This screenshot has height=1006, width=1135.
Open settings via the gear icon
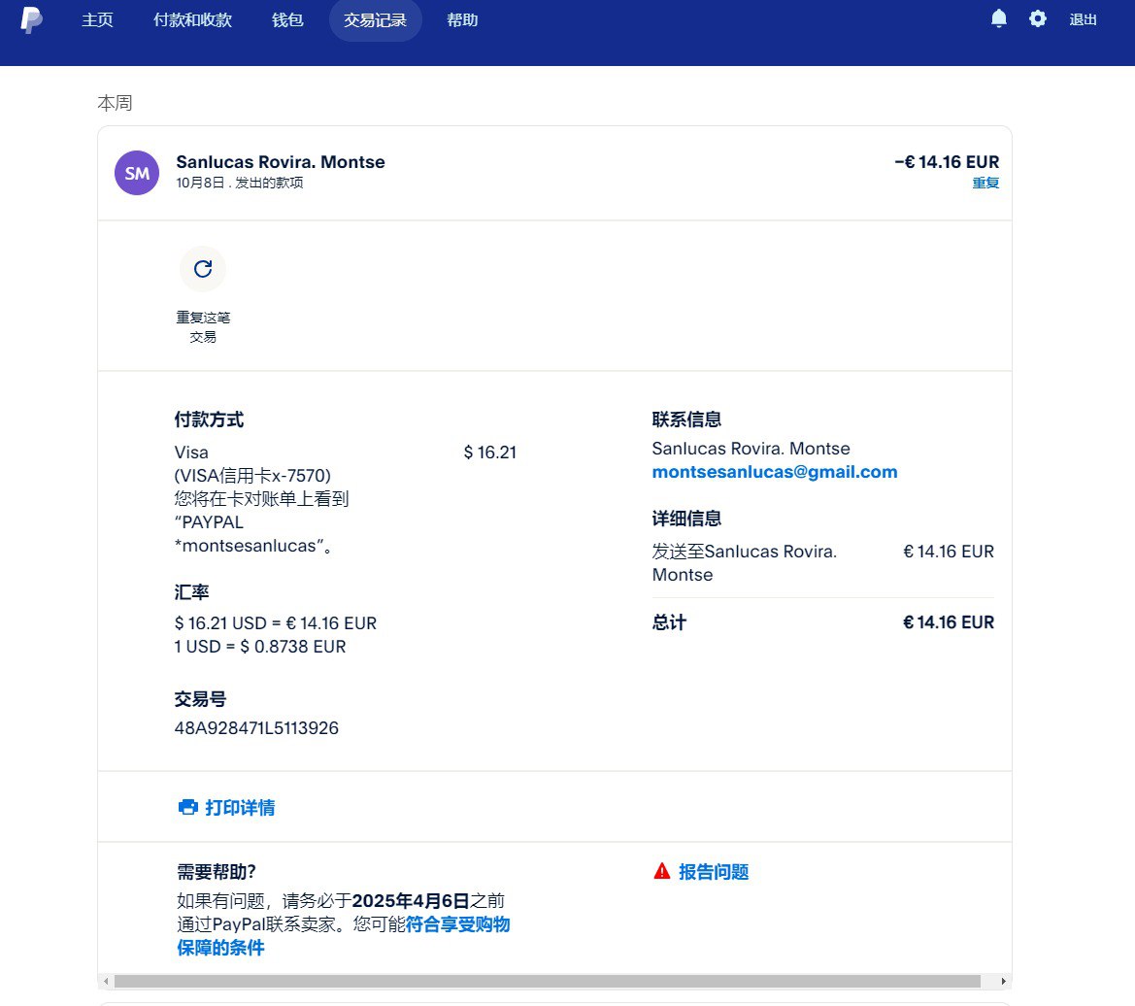coord(1038,19)
